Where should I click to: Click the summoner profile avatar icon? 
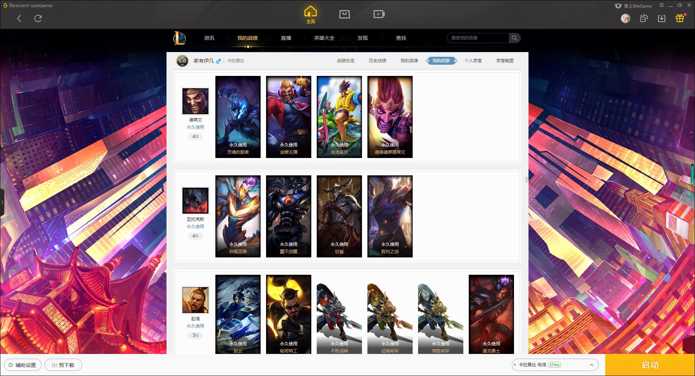[182, 61]
